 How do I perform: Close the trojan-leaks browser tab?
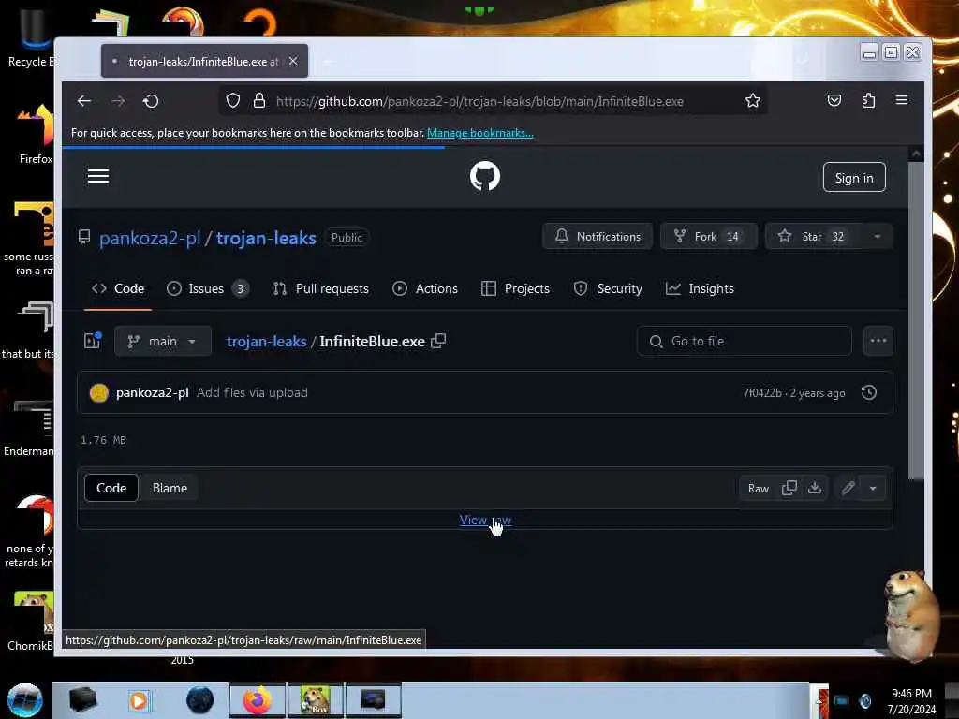click(293, 61)
